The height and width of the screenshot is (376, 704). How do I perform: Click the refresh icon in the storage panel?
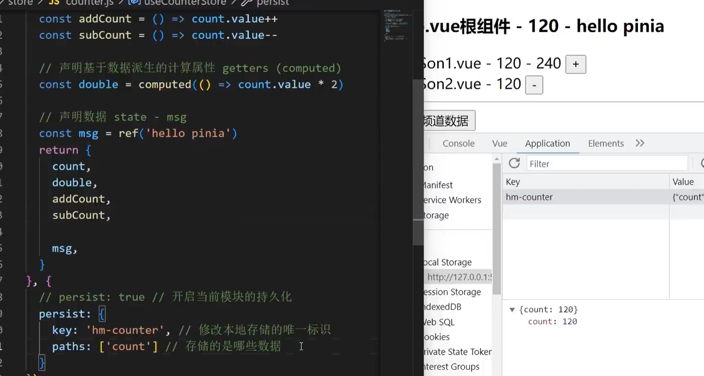click(514, 163)
